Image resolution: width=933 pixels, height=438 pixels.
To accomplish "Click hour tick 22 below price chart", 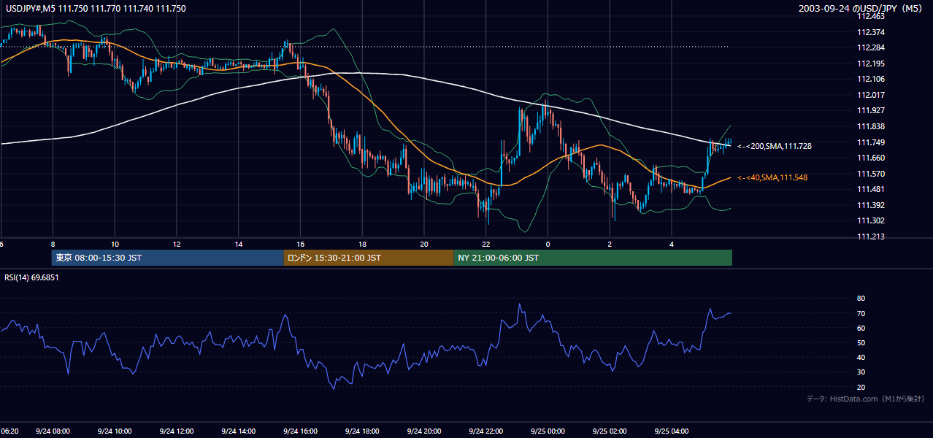I will pos(485,244).
